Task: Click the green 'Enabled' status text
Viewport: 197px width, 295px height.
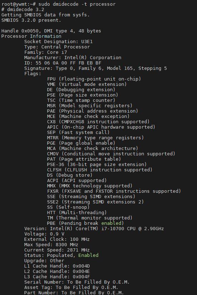Action: [x=89, y=255]
